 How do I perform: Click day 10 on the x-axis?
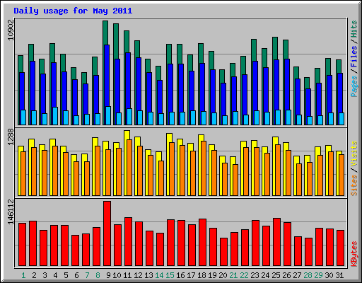[117, 275]
